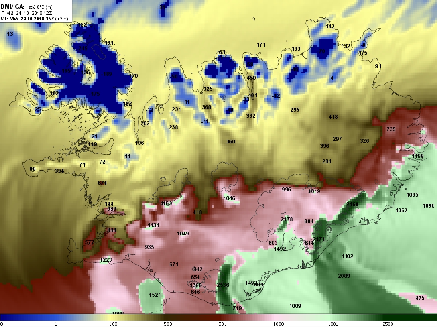Click the map value 1009
The height and width of the screenshot is (327, 437).
[295, 306]
